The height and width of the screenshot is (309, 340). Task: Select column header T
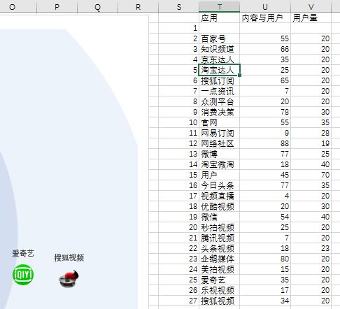tap(220, 7)
